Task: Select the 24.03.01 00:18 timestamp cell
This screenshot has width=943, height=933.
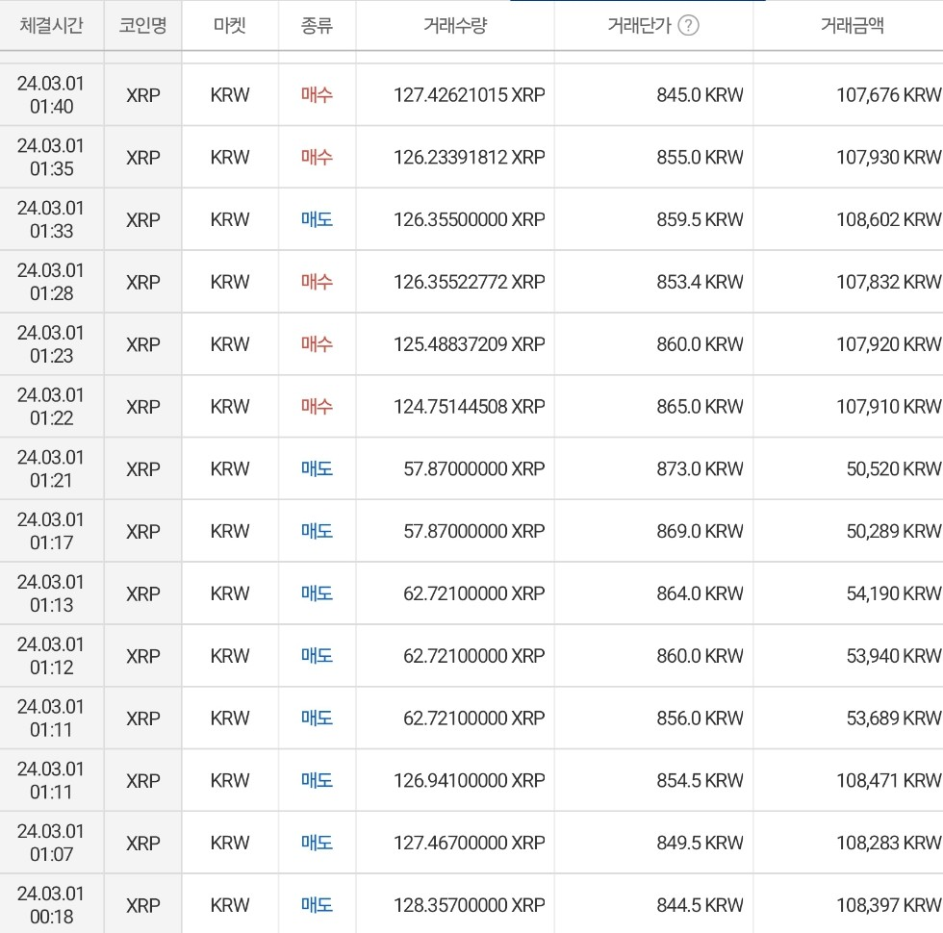Action: point(51,905)
